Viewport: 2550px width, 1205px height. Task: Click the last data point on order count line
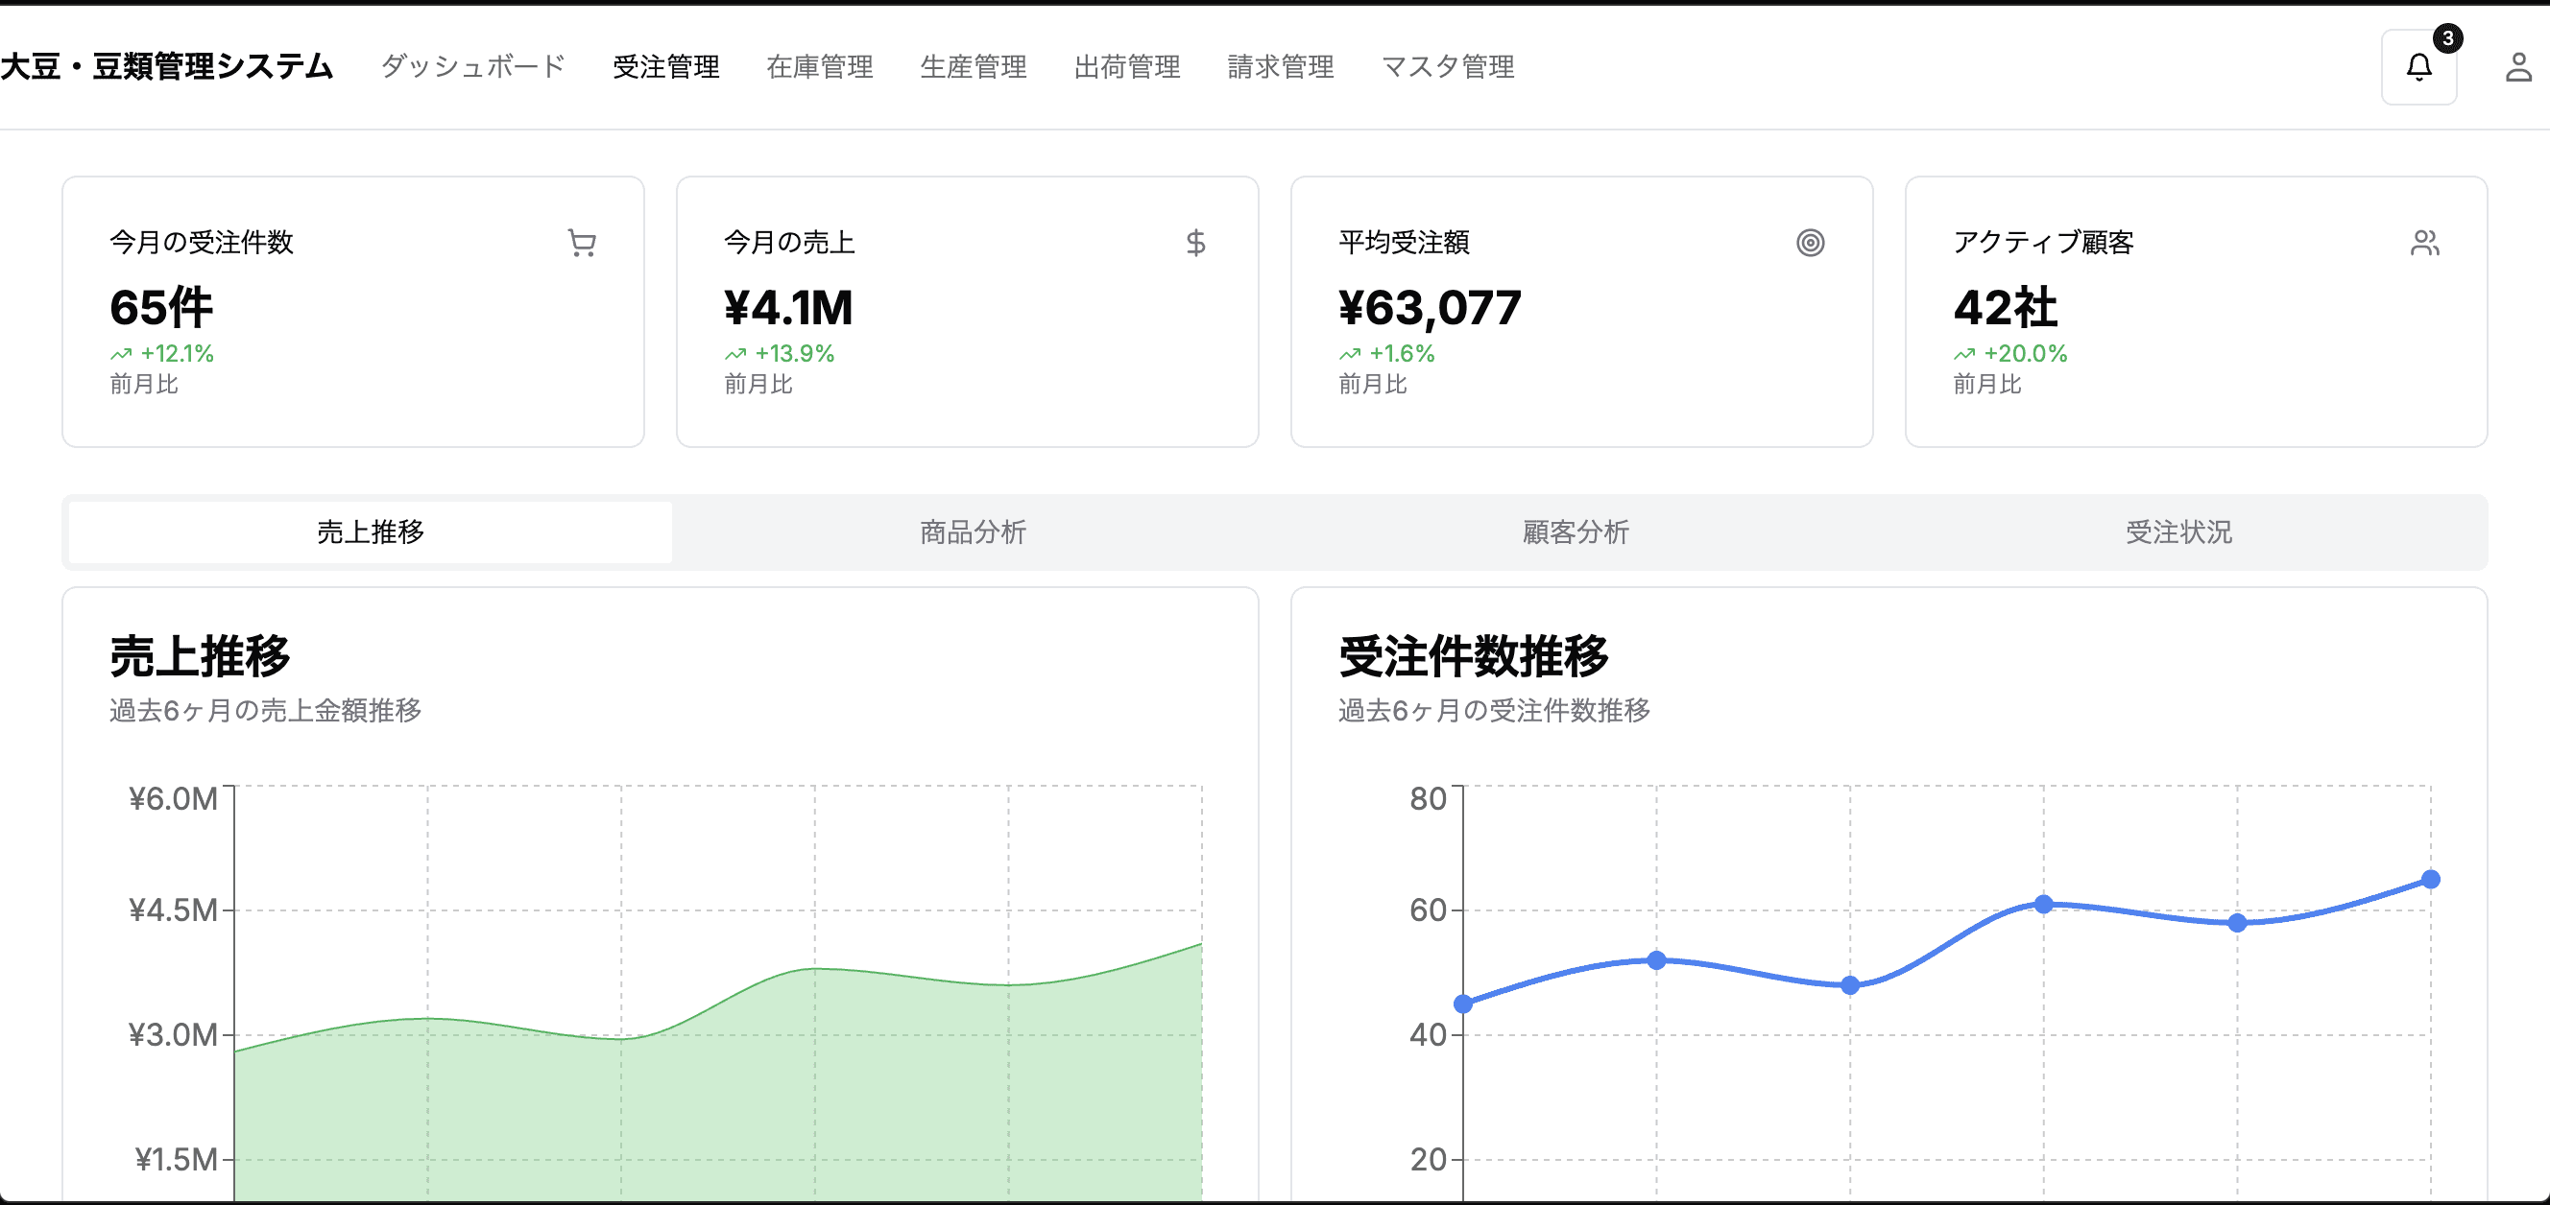click(2430, 880)
